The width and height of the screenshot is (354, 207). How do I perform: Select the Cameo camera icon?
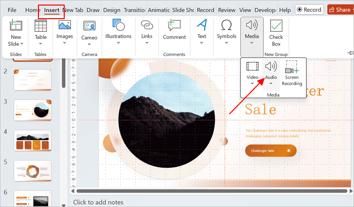tap(90, 26)
